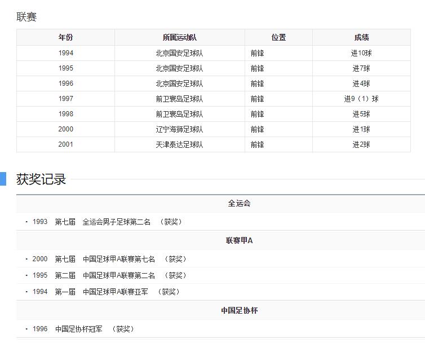Click the 进5球 result cell
The image size is (425, 347).
(x=361, y=113)
